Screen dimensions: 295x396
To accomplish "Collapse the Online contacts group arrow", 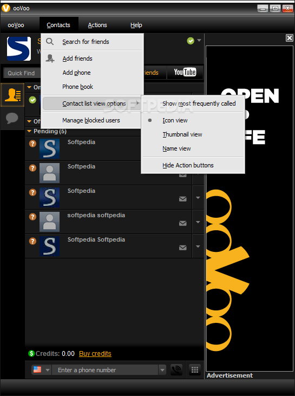I will 29,87.
